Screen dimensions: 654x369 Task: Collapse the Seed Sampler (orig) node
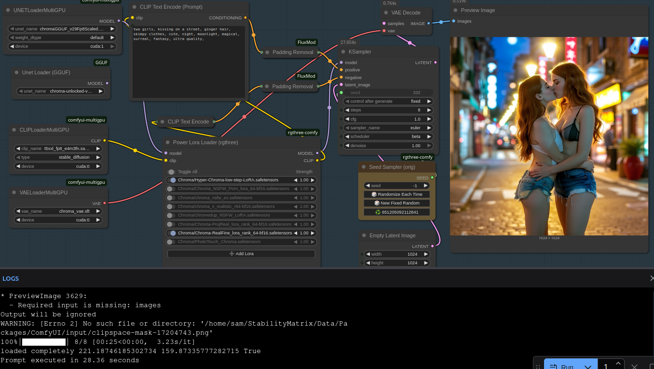click(x=363, y=167)
